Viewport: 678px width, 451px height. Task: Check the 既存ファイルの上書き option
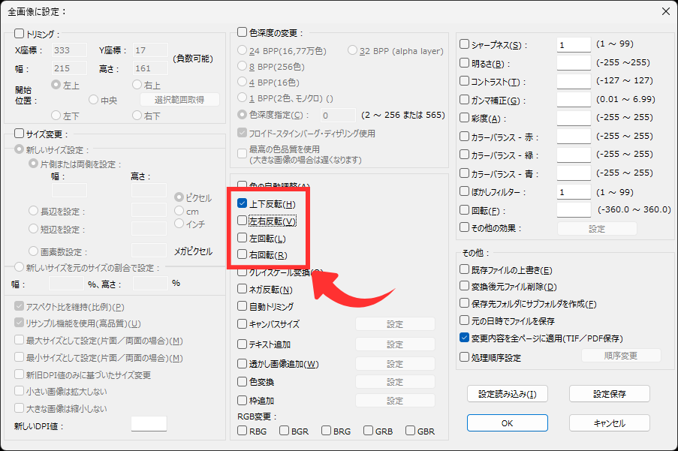465,269
